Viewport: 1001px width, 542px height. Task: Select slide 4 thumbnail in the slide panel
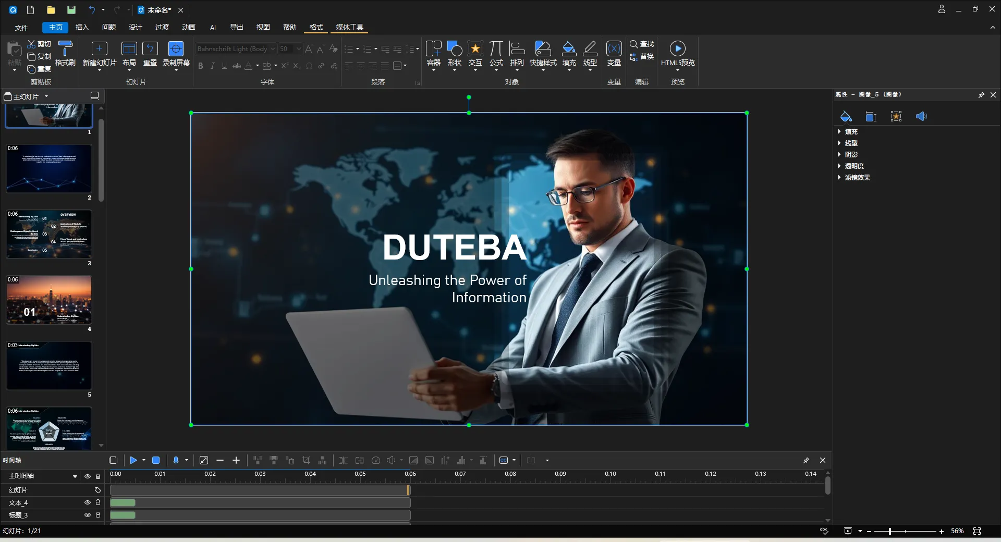[48, 300]
